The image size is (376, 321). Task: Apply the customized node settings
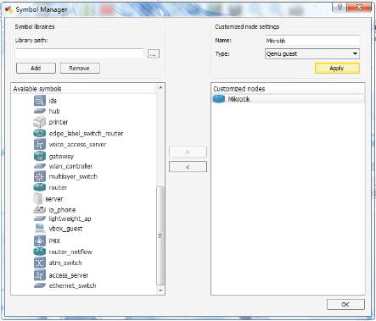pos(337,68)
